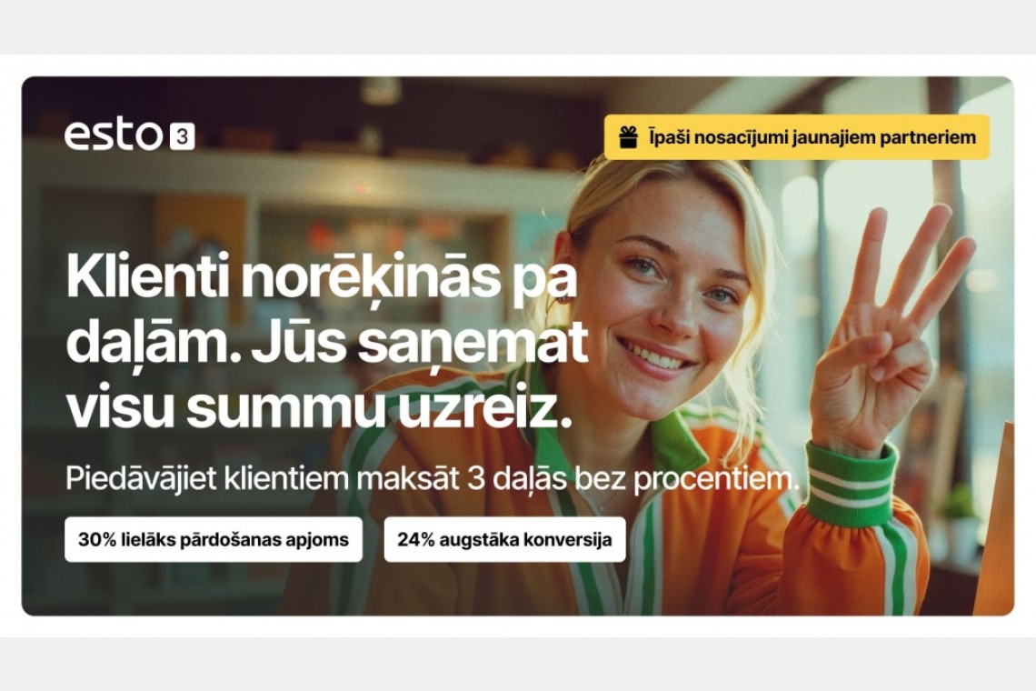
Task: Click the esto logo wordmark
Action: [x=113, y=135]
